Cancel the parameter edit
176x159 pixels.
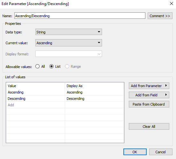click(x=161, y=152)
